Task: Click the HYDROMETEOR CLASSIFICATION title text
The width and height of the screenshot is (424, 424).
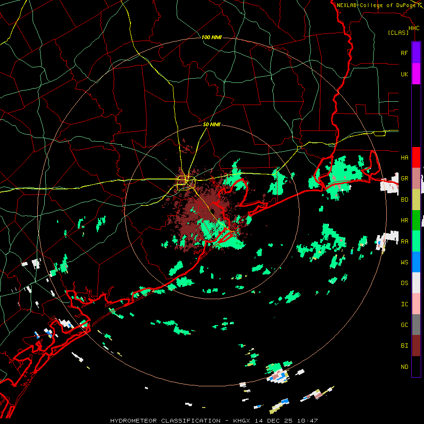Action: [165, 421]
